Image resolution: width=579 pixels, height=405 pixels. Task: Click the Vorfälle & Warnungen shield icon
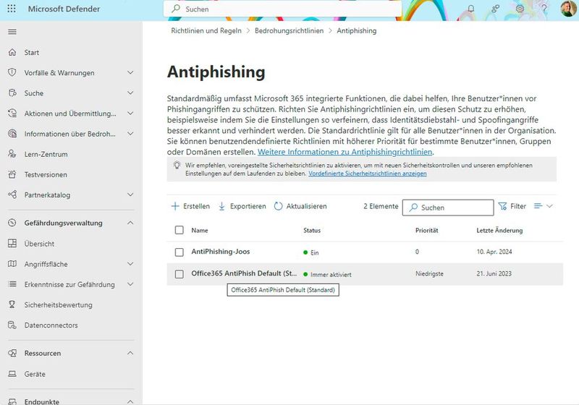(12, 72)
